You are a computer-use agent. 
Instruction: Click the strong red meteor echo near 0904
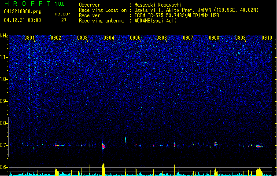point(103,146)
